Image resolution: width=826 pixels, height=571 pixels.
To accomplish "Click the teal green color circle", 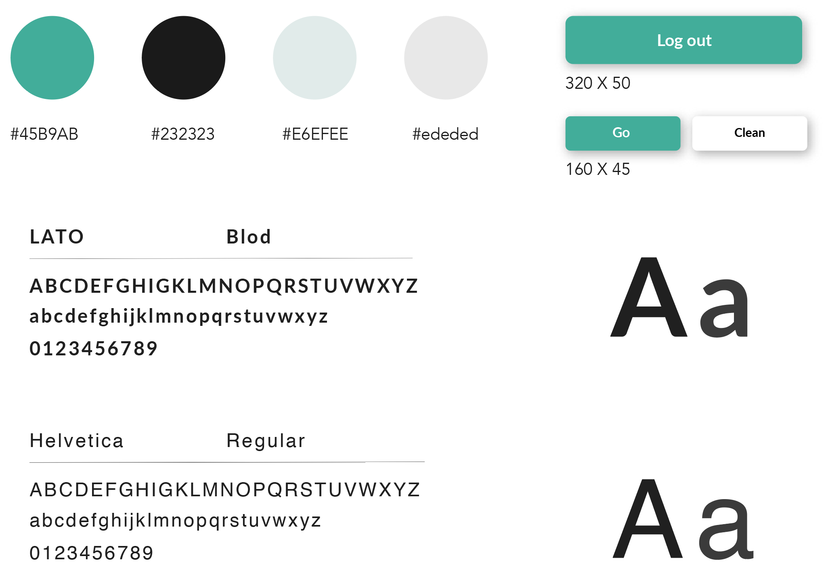I will 52,58.
